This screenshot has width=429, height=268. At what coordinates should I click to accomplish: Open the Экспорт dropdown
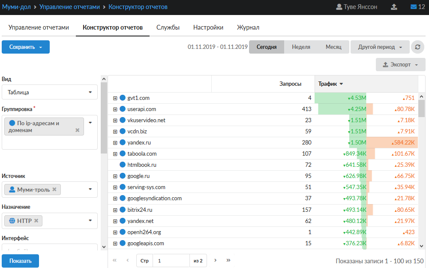point(400,65)
